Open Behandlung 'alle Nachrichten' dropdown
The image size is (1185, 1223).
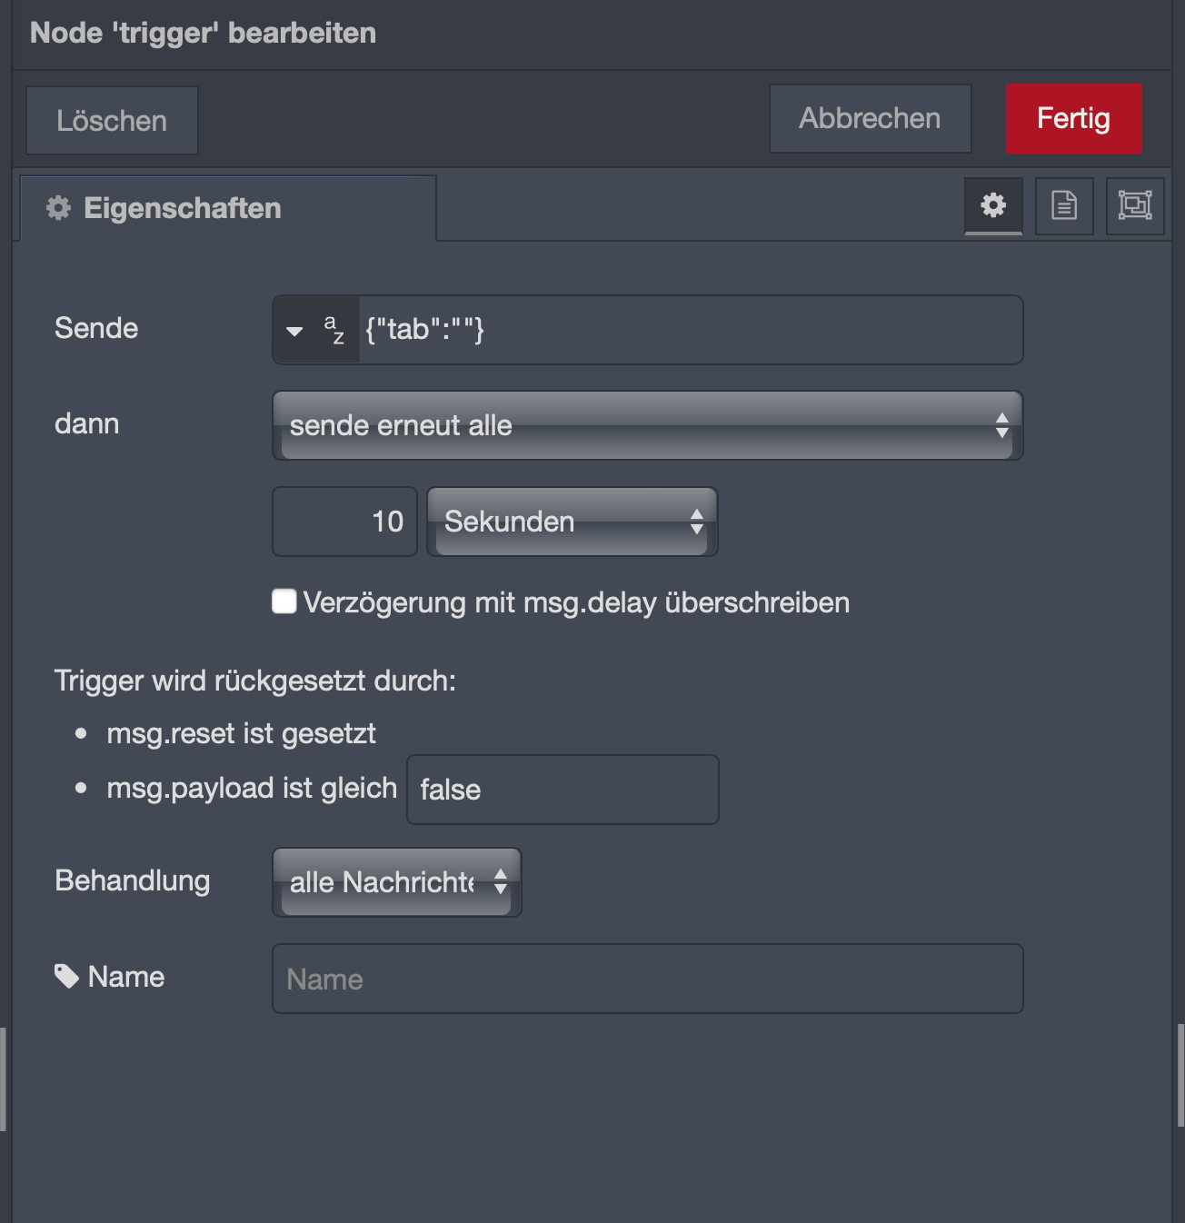[397, 882]
